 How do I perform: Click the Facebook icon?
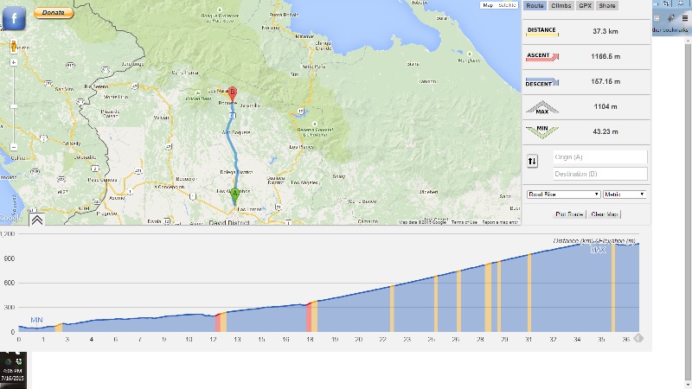tap(16, 16)
